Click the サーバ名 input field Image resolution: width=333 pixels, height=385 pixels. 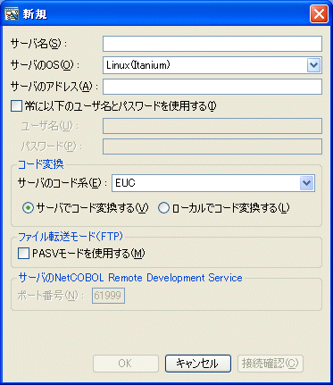pyautogui.click(x=212, y=44)
